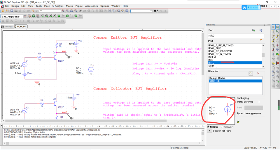Click the ISRC part preview symbol
This screenshot has height=150, width=280.
pyautogui.click(x=227, y=109)
